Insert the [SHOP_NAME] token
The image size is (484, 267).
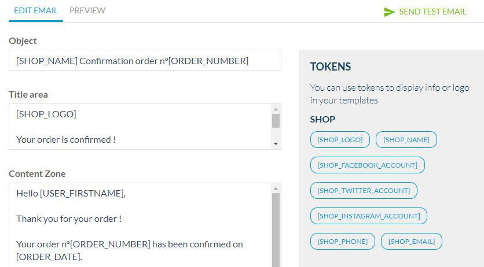tap(406, 140)
